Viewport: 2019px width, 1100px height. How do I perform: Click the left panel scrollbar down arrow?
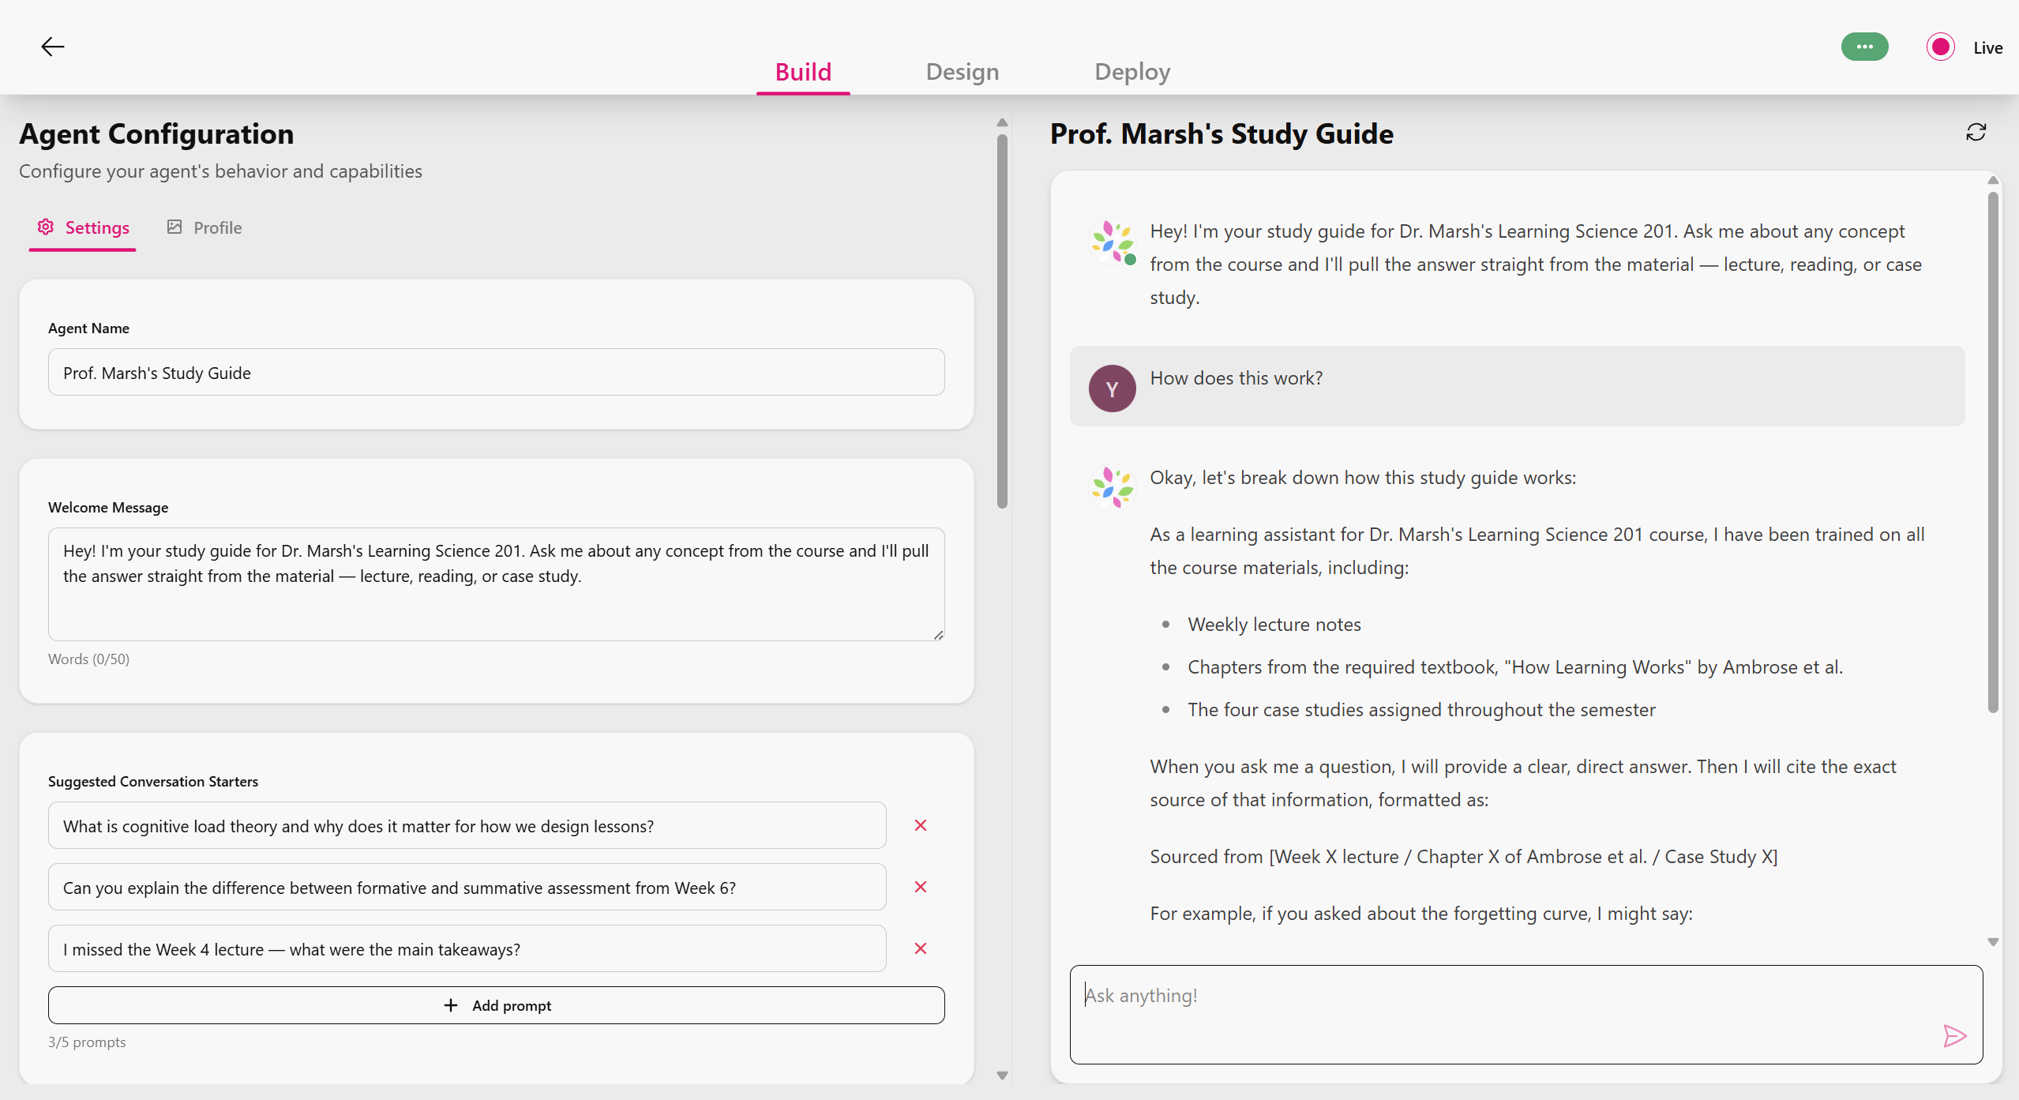pos(1001,1076)
